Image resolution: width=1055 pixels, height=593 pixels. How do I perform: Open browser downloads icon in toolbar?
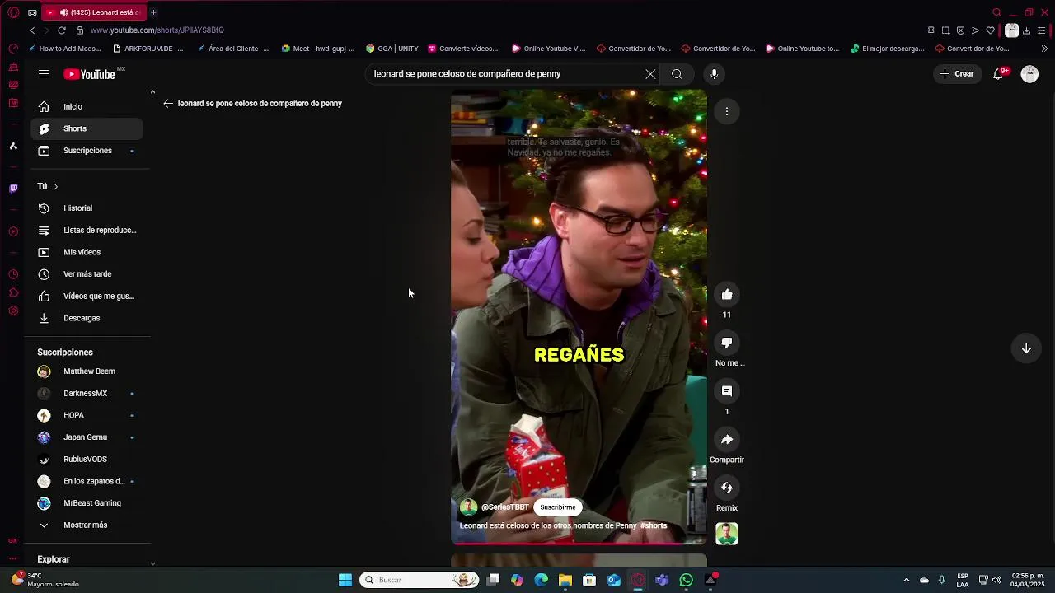1026,30
